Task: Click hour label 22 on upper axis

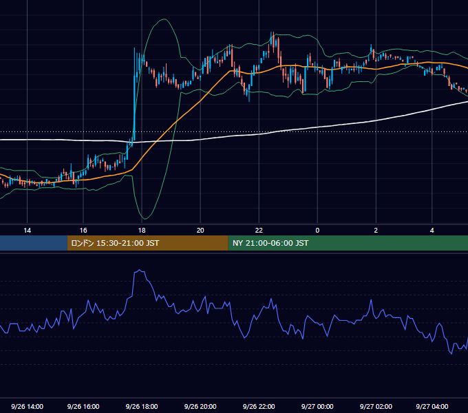Action: pos(259,231)
